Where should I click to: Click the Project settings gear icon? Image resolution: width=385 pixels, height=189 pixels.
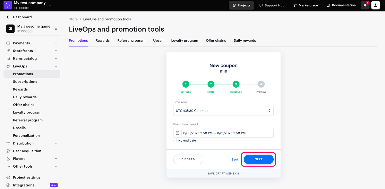pyautogui.click(x=8, y=177)
